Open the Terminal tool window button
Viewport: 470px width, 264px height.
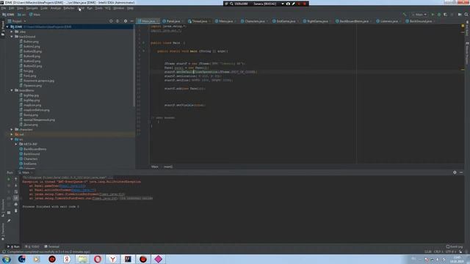pyautogui.click(x=51, y=246)
